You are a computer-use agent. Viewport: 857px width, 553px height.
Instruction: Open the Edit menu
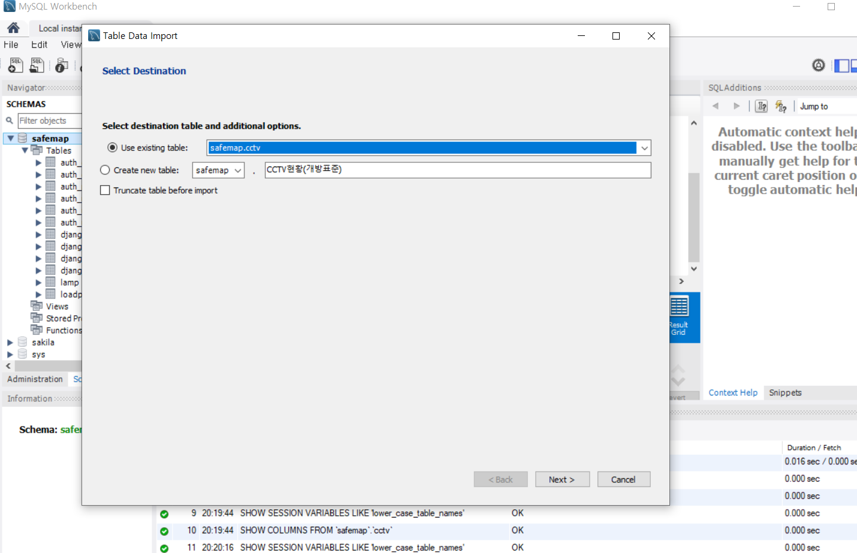pos(39,44)
